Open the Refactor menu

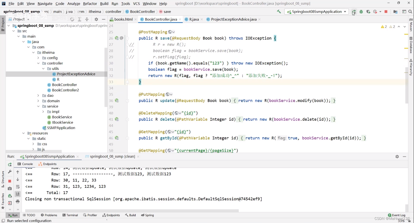[x=90, y=4]
